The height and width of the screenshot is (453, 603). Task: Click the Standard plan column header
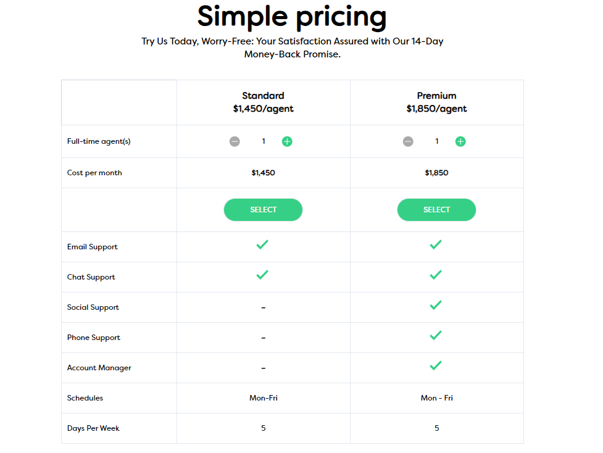click(263, 102)
